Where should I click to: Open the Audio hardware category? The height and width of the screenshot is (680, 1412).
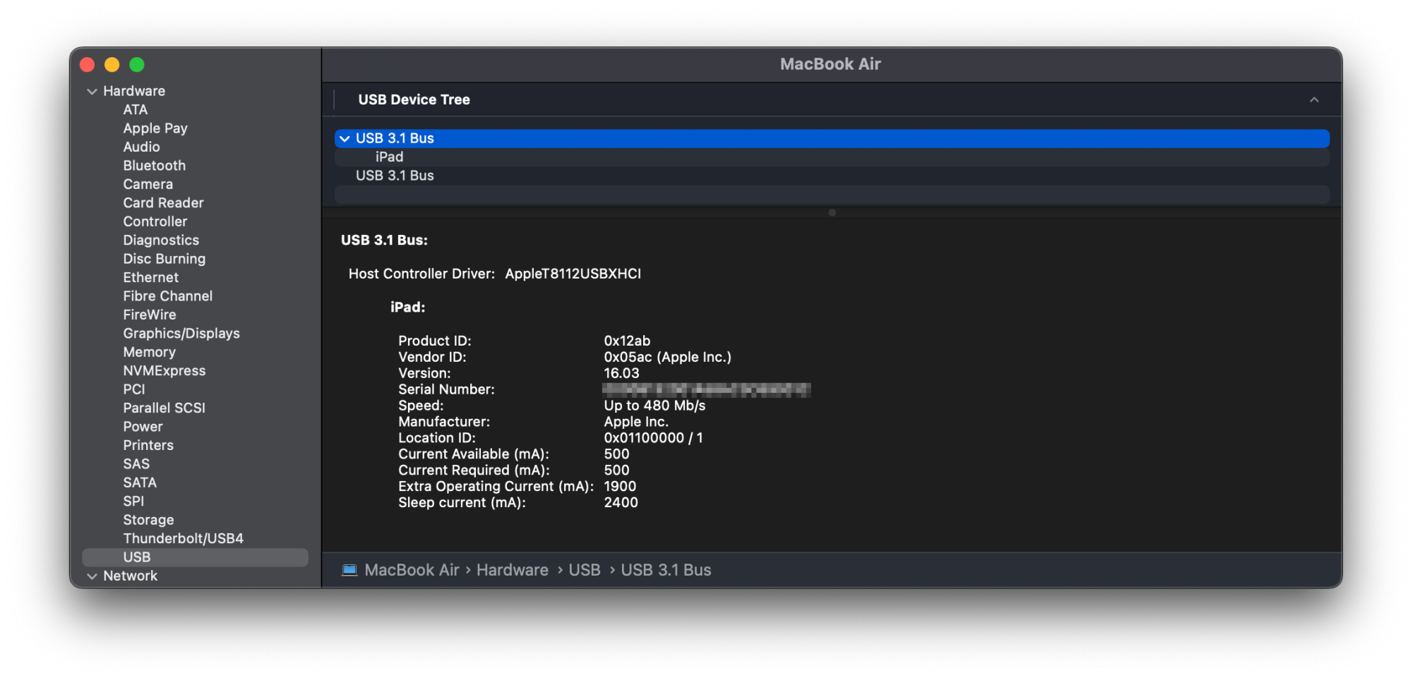click(x=141, y=147)
